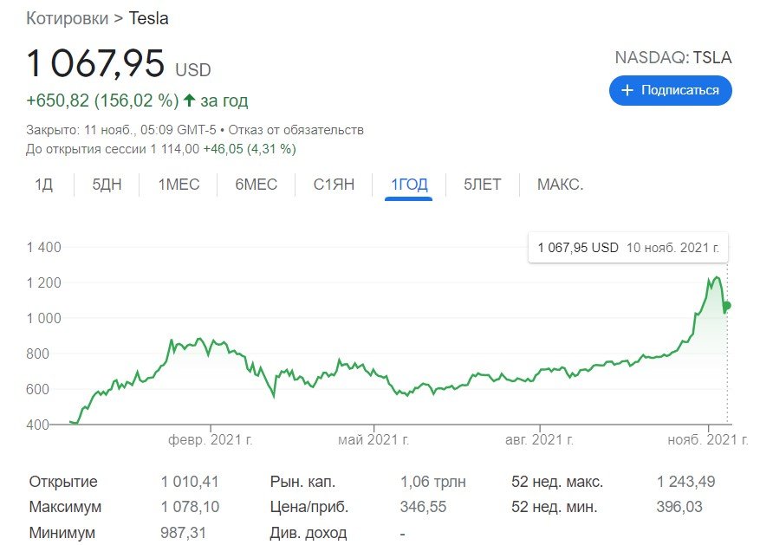This screenshot has width=760, height=545.
Task: Select the С1ЯН year-to-date tab
Action: click(334, 185)
